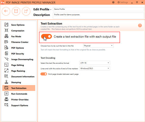Go to Run Commands section
Image resolution: width=145 pixels, height=122 pixels.
pos(19,94)
